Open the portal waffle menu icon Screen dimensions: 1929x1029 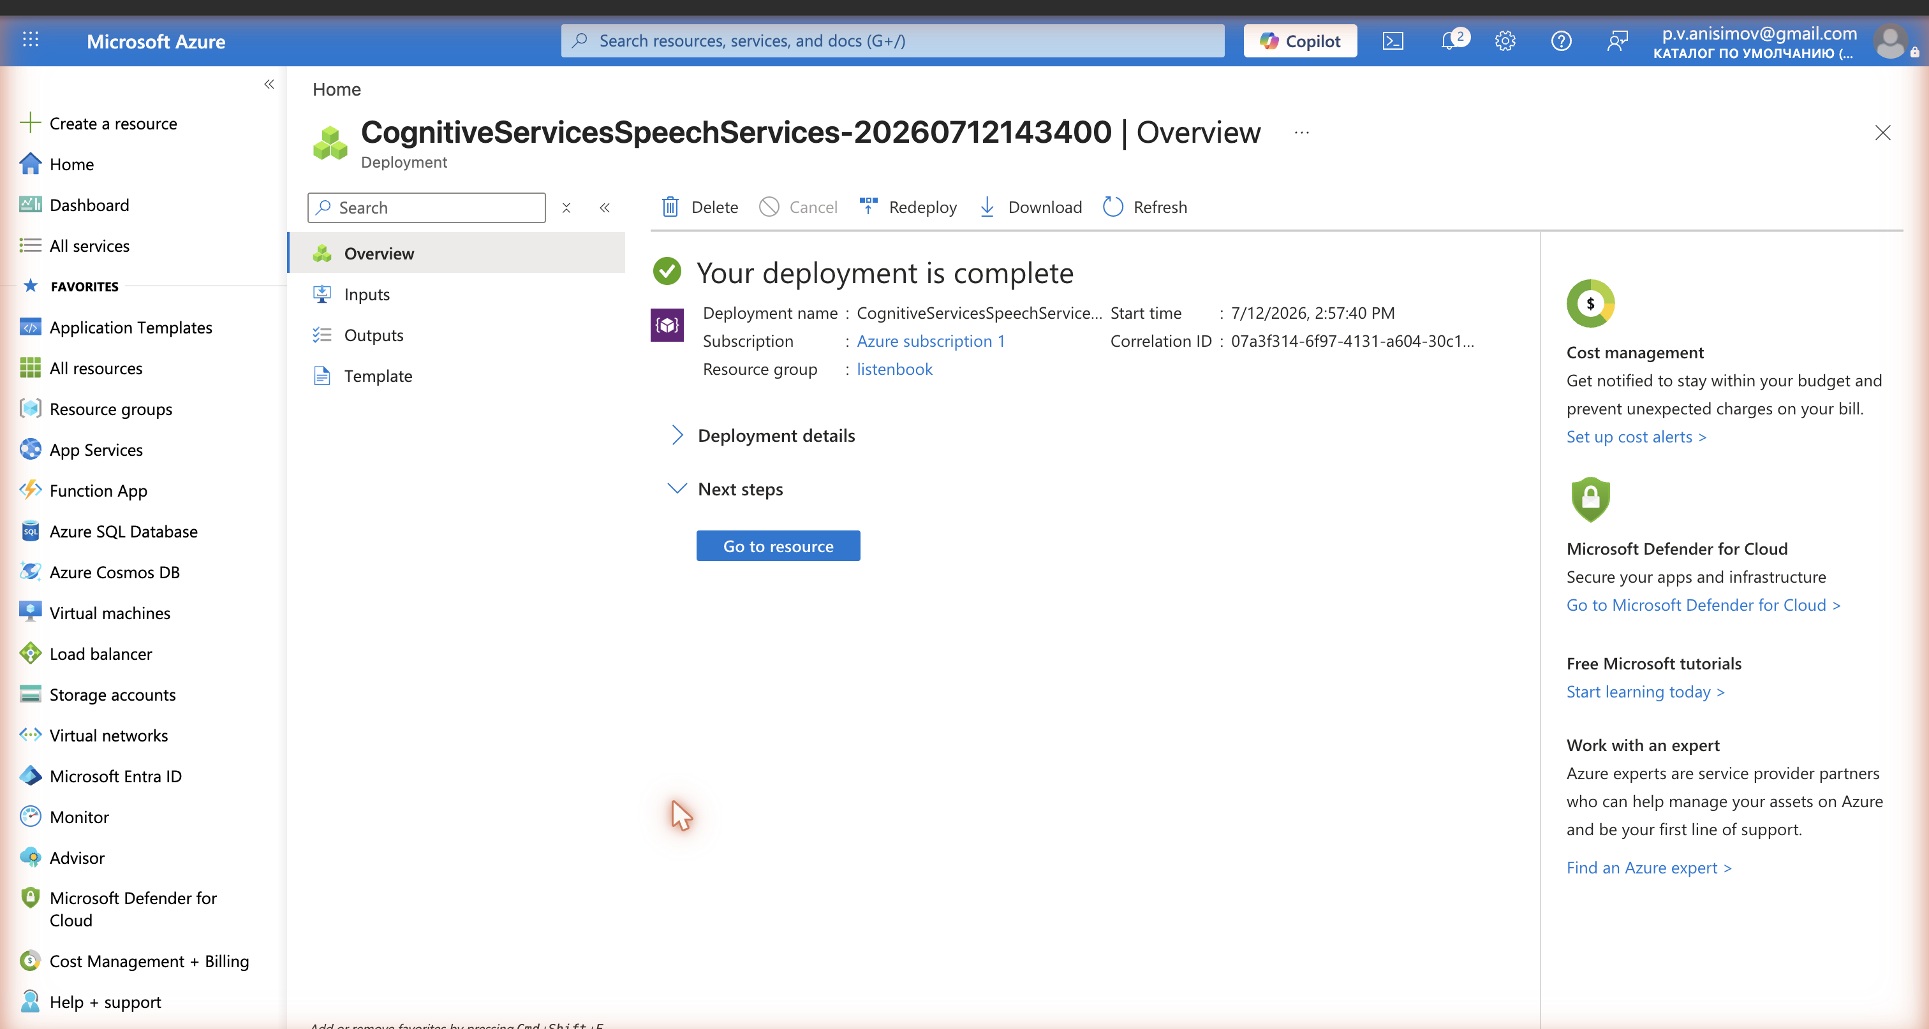point(31,40)
